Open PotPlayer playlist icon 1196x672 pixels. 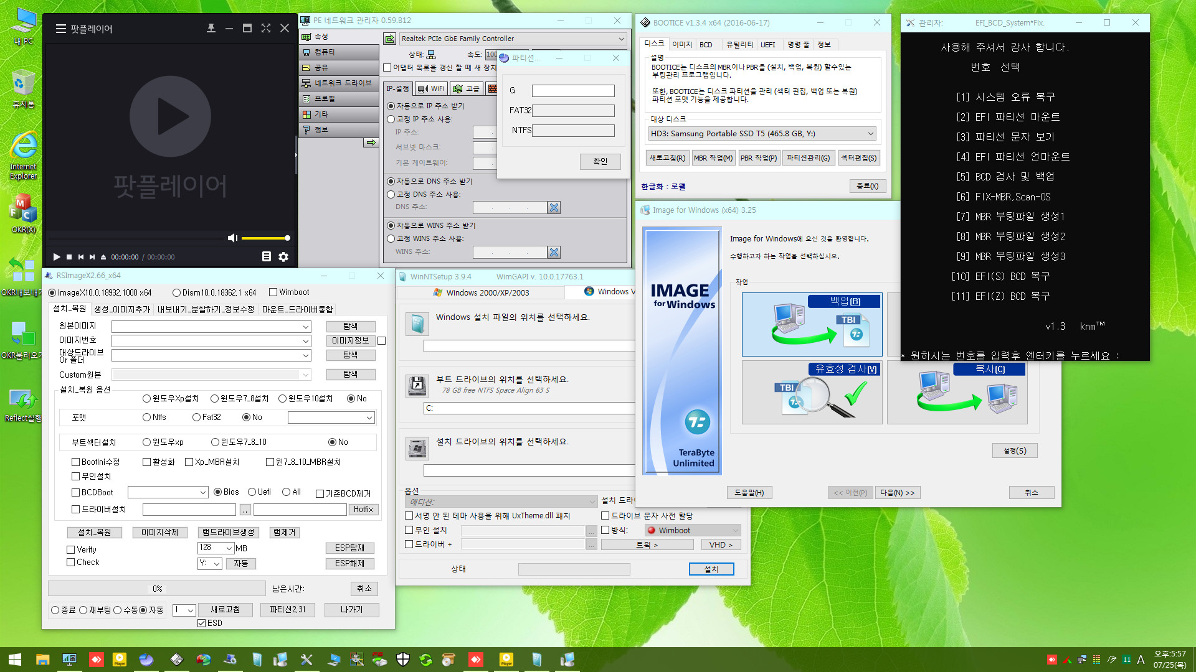[x=267, y=256]
